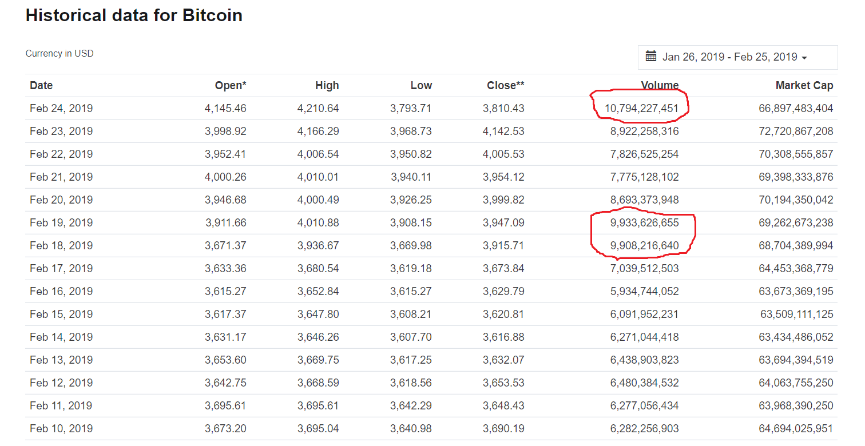
Task: Click the calendar icon in date picker
Action: click(651, 56)
